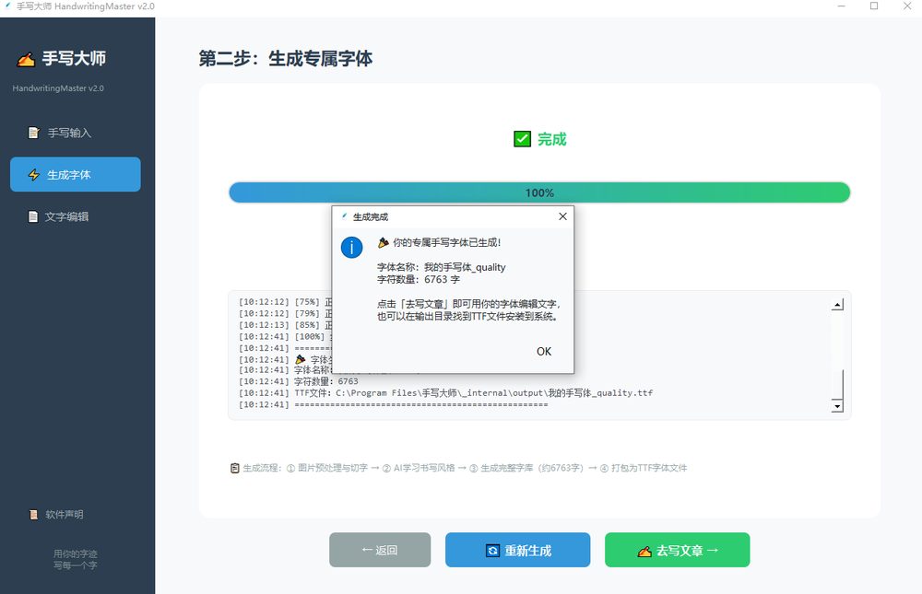Open the 手写输入 sidebar item
This screenshot has width=922, height=594.
pos(76,133)
